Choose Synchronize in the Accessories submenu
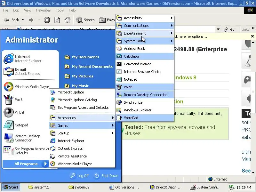The height and width of the screenshot is (192, 256). tap(145, 102)
